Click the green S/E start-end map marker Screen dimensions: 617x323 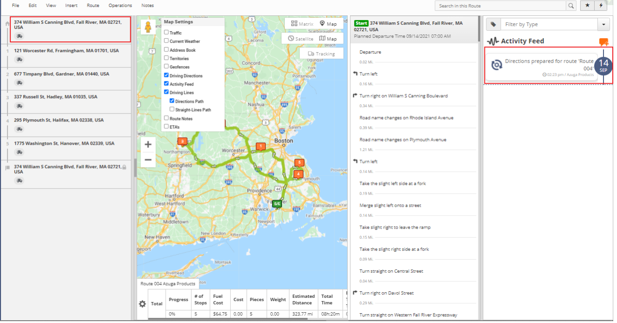point(277,204)
